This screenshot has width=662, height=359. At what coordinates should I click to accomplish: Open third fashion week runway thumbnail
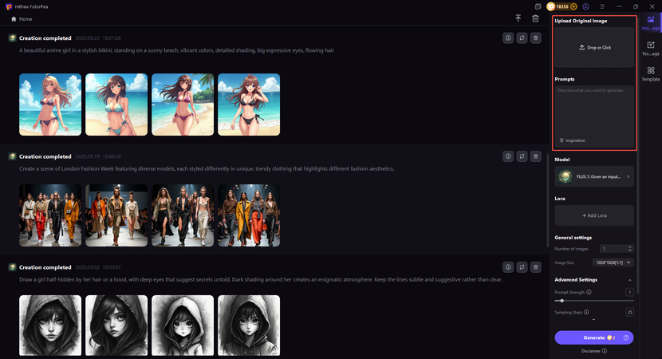coord(183,215)
